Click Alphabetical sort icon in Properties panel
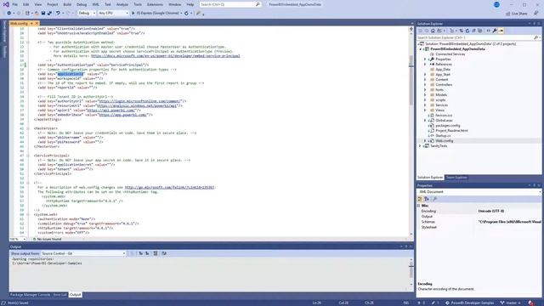 tap(427, 199)
